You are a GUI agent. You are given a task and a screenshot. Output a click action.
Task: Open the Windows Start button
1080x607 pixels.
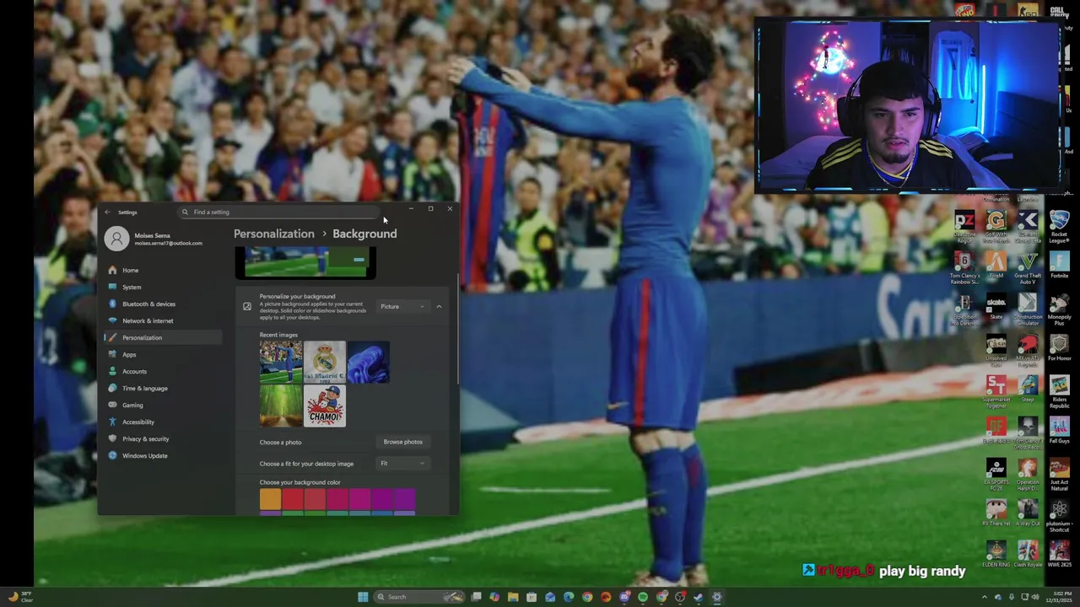coord(363,597)
